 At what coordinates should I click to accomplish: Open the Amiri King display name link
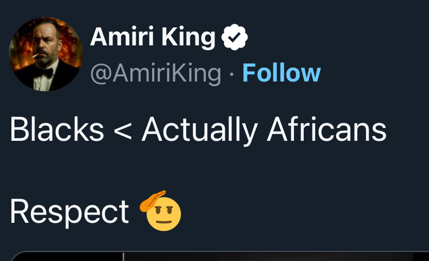coord(153,37)
